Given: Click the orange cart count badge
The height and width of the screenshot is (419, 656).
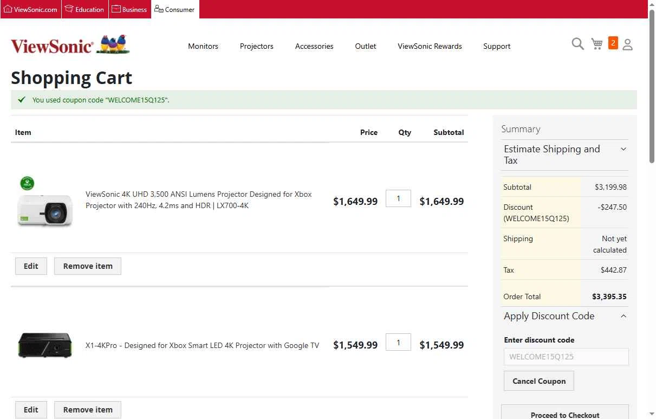Looking at the screenshot, I should click(613, 43).
